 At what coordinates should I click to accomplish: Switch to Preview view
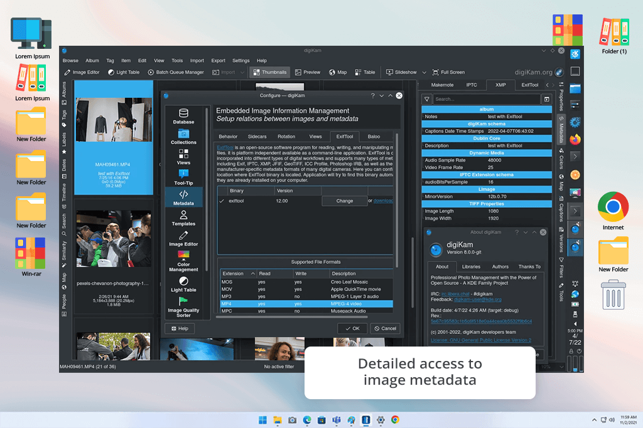pos(307,73)
